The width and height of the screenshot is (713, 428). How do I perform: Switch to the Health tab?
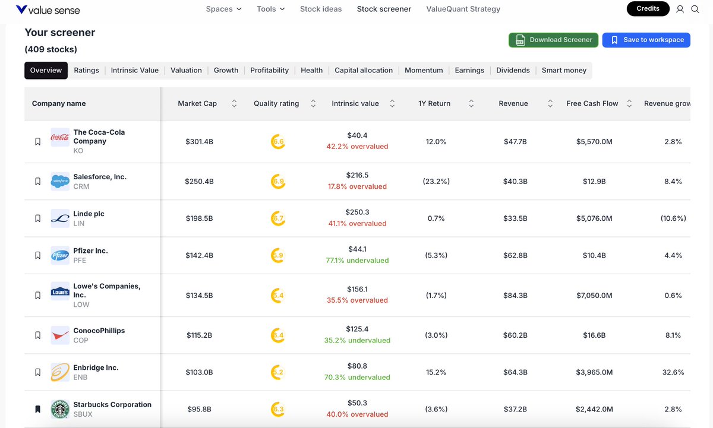[x=311, y=70]
